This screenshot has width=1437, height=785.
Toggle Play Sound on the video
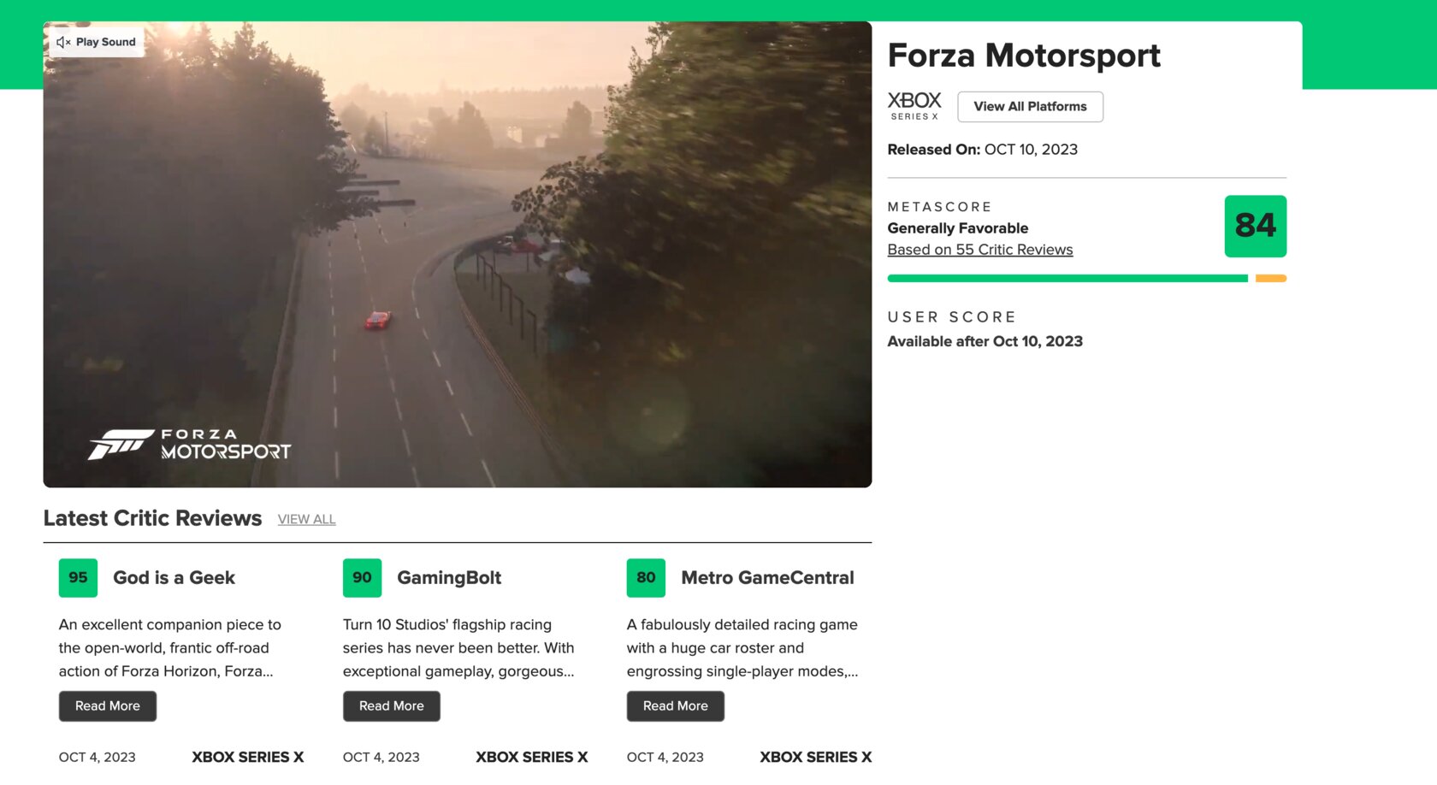tap(97, 42)
